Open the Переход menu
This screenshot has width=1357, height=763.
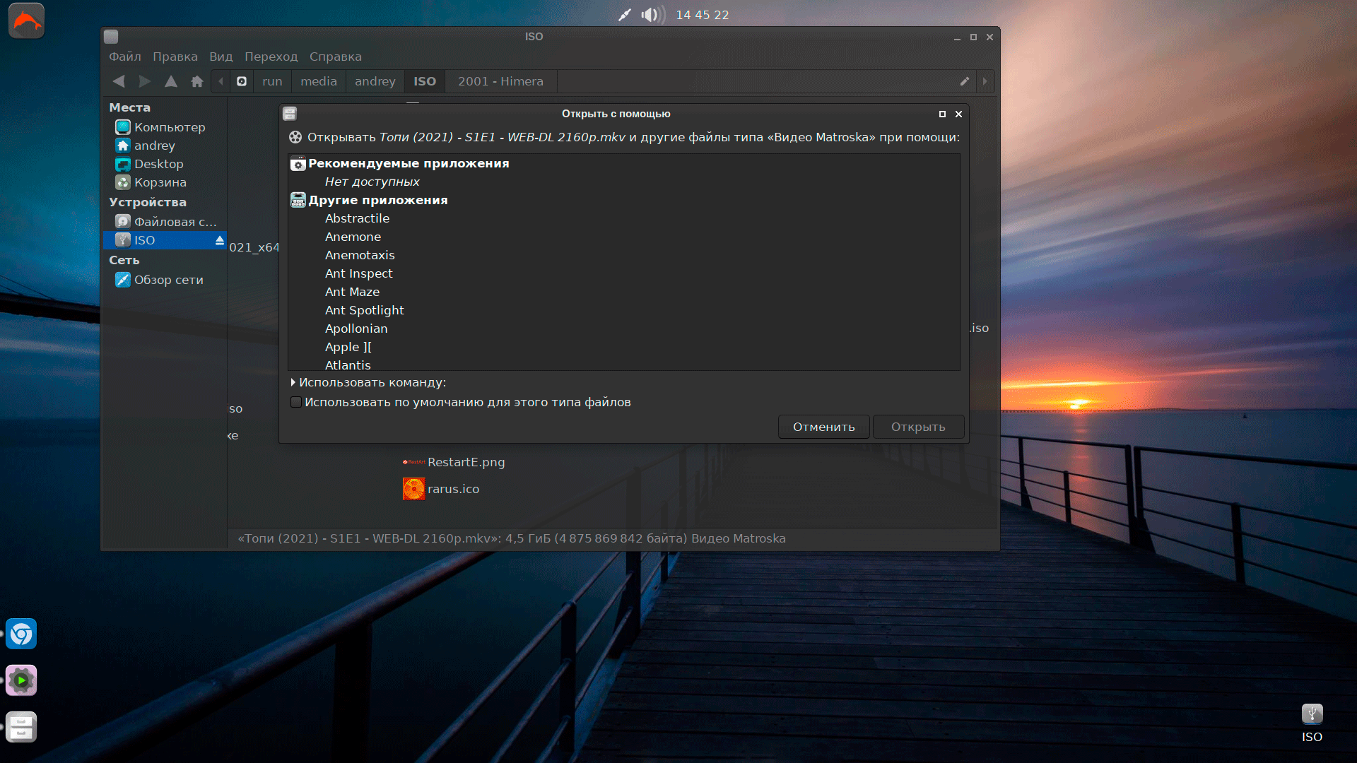click(x=271, y=57)
